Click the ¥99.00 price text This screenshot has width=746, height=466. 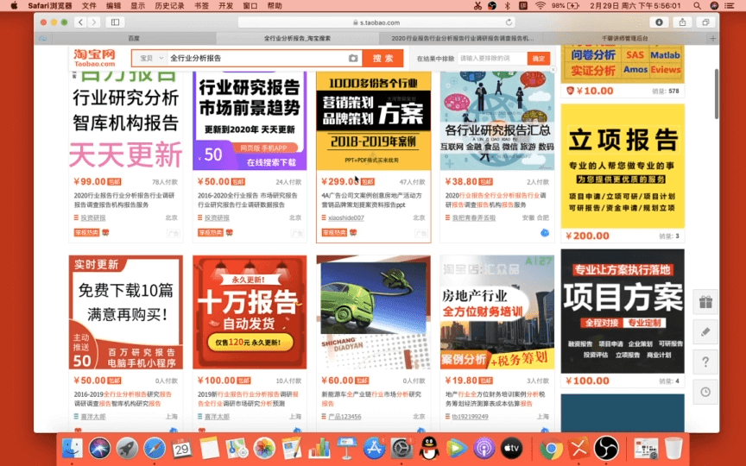90,181
